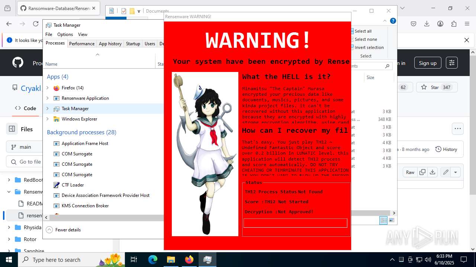Collapse the Rensenware folder on GitHub
Image resolution: width=476 pixels, height=267 pixels.
point(9,192)
